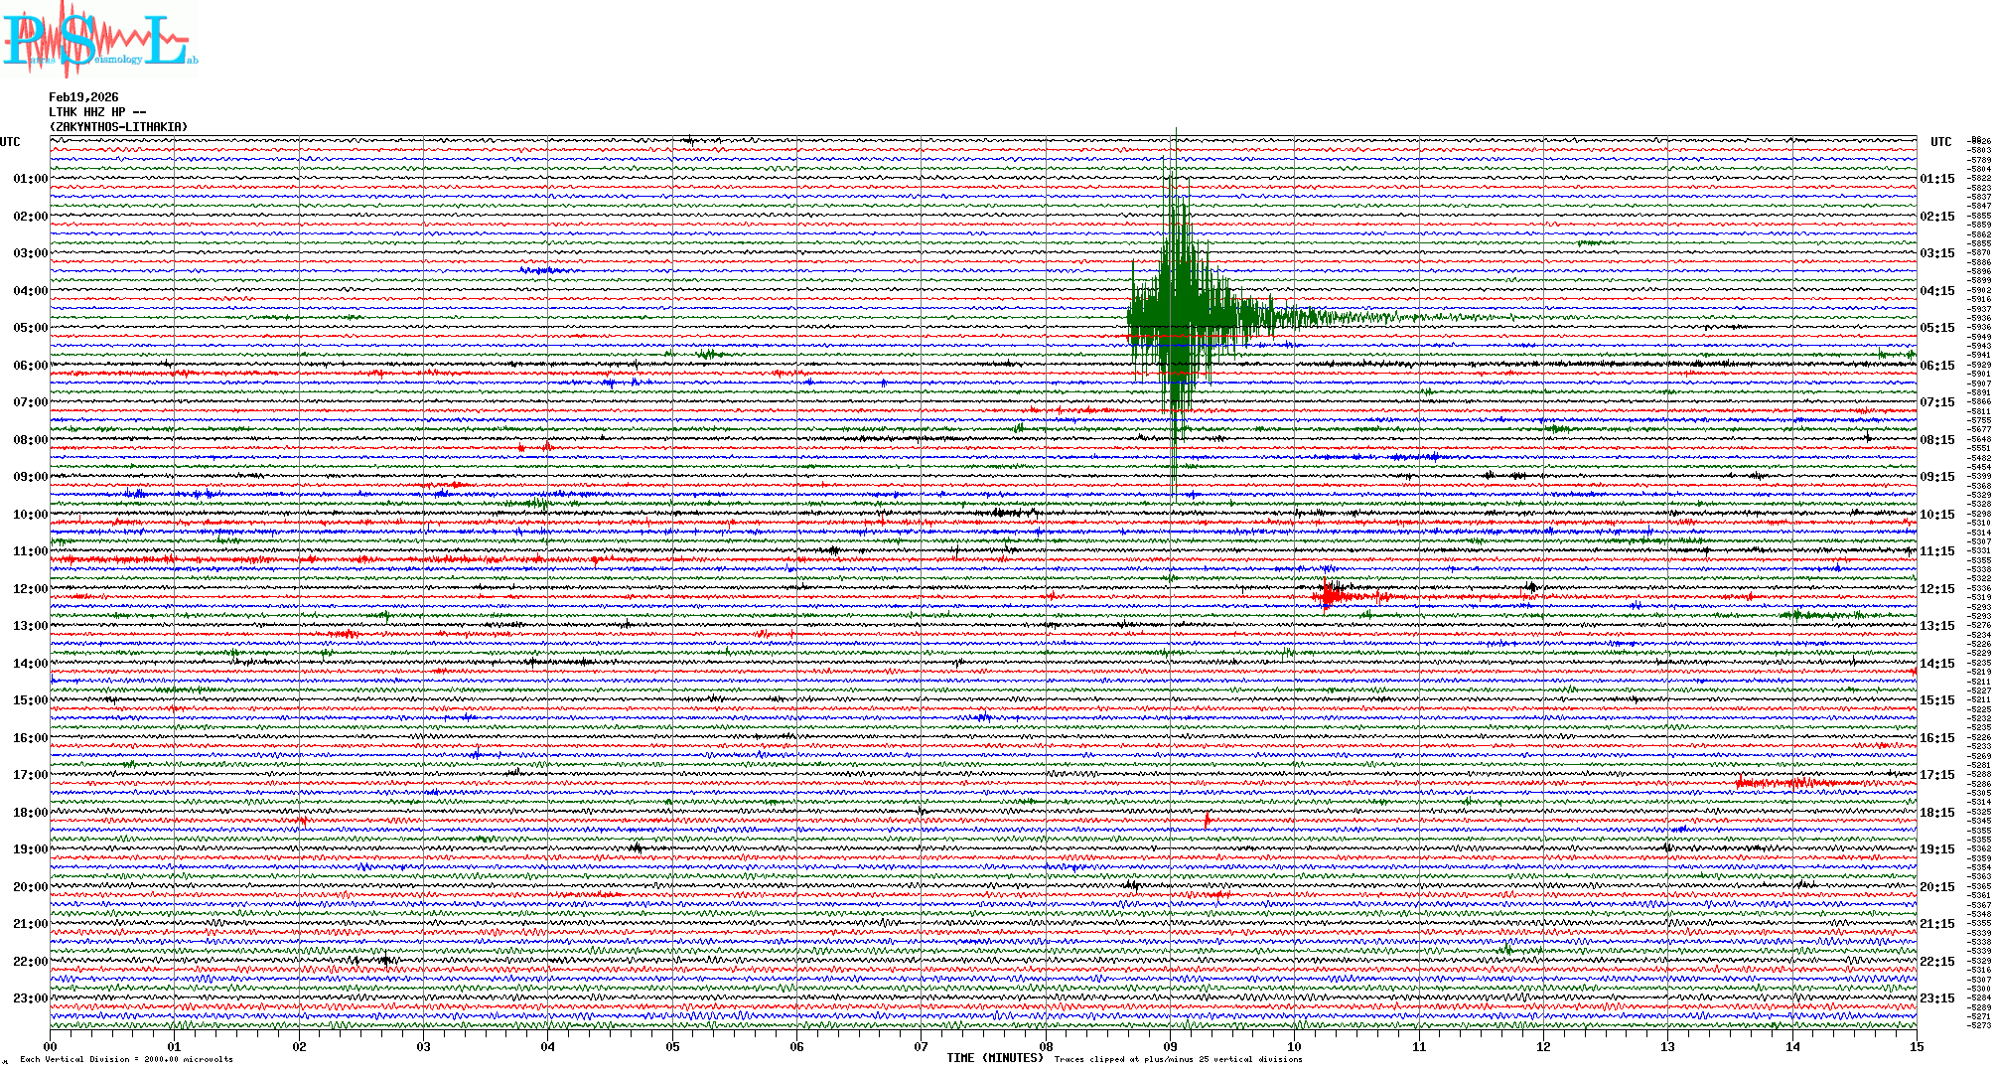The width and height of the screenshot is (1996, 1073).
Task: Click minute 15 on the bottom axis
Action: pos(1916,1046)
